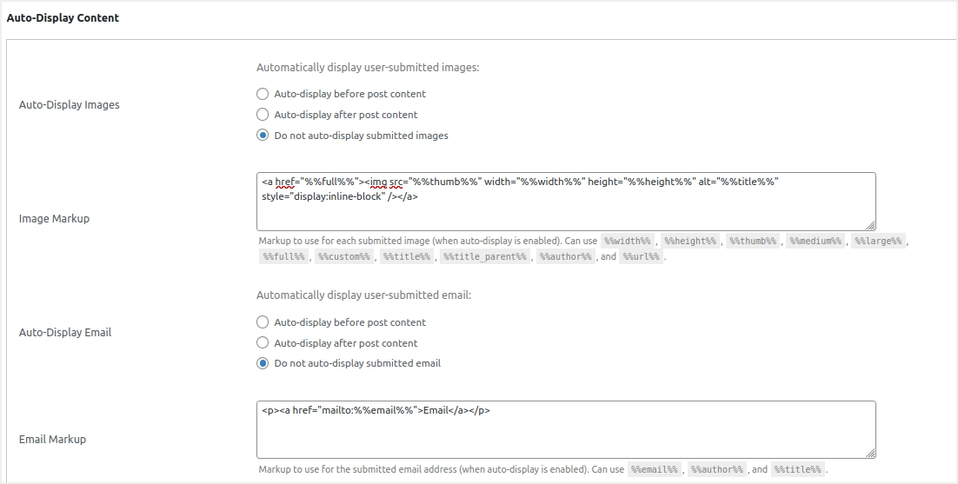Select auto-display after post content for images

click(263, 115)
